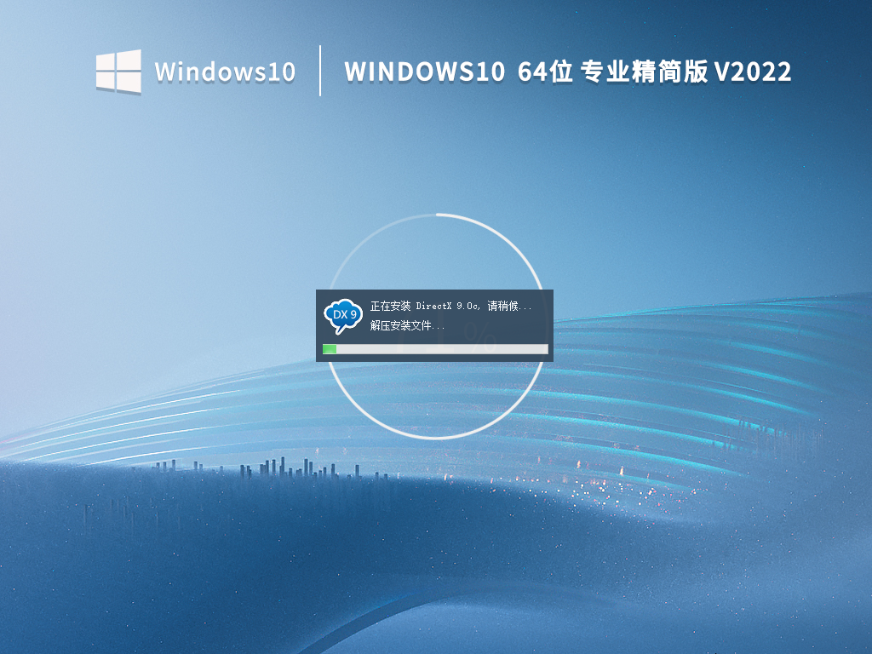
Task: Click the green DirectX installation progress bar
Action: 435,349
